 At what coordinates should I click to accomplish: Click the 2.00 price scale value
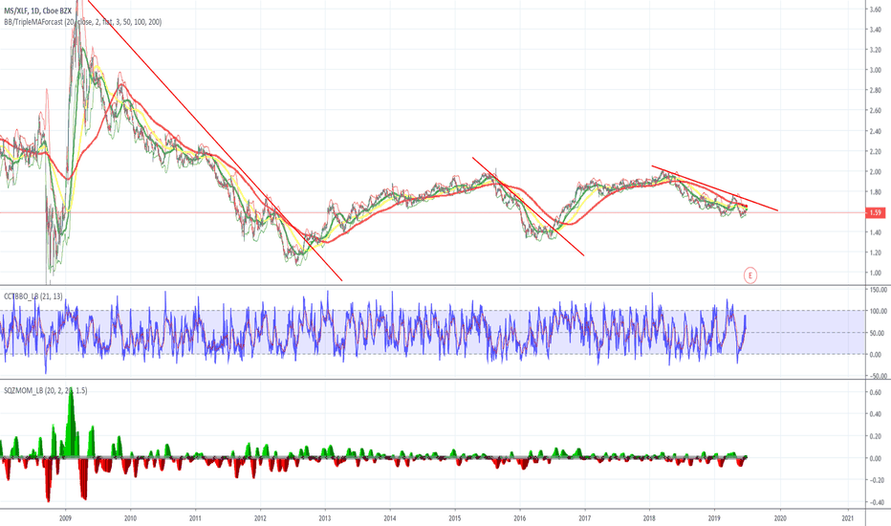(x=875, y=172)
